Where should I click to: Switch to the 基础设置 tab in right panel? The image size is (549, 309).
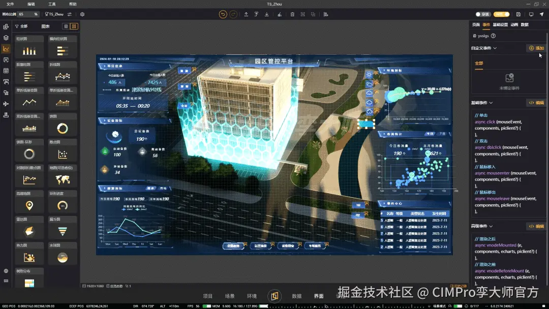(x=500, y=24)
